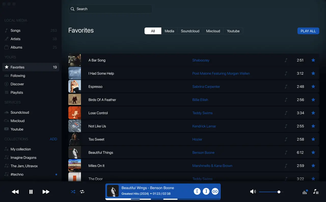
Task: Open Songs in the sidebar
Action: [x=31, y=30]
